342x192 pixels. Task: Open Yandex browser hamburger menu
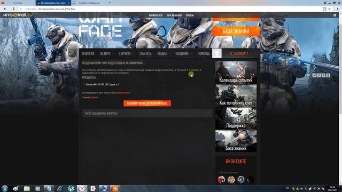(325, 3)
